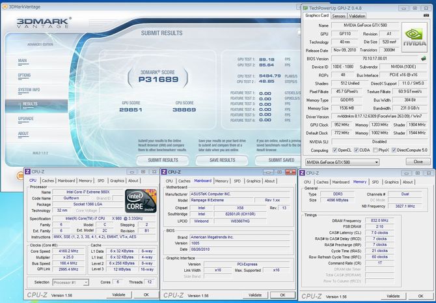Click the GPU Clock 952 MHz field
This screenshot has height=303, width=436.
(342, 124)
